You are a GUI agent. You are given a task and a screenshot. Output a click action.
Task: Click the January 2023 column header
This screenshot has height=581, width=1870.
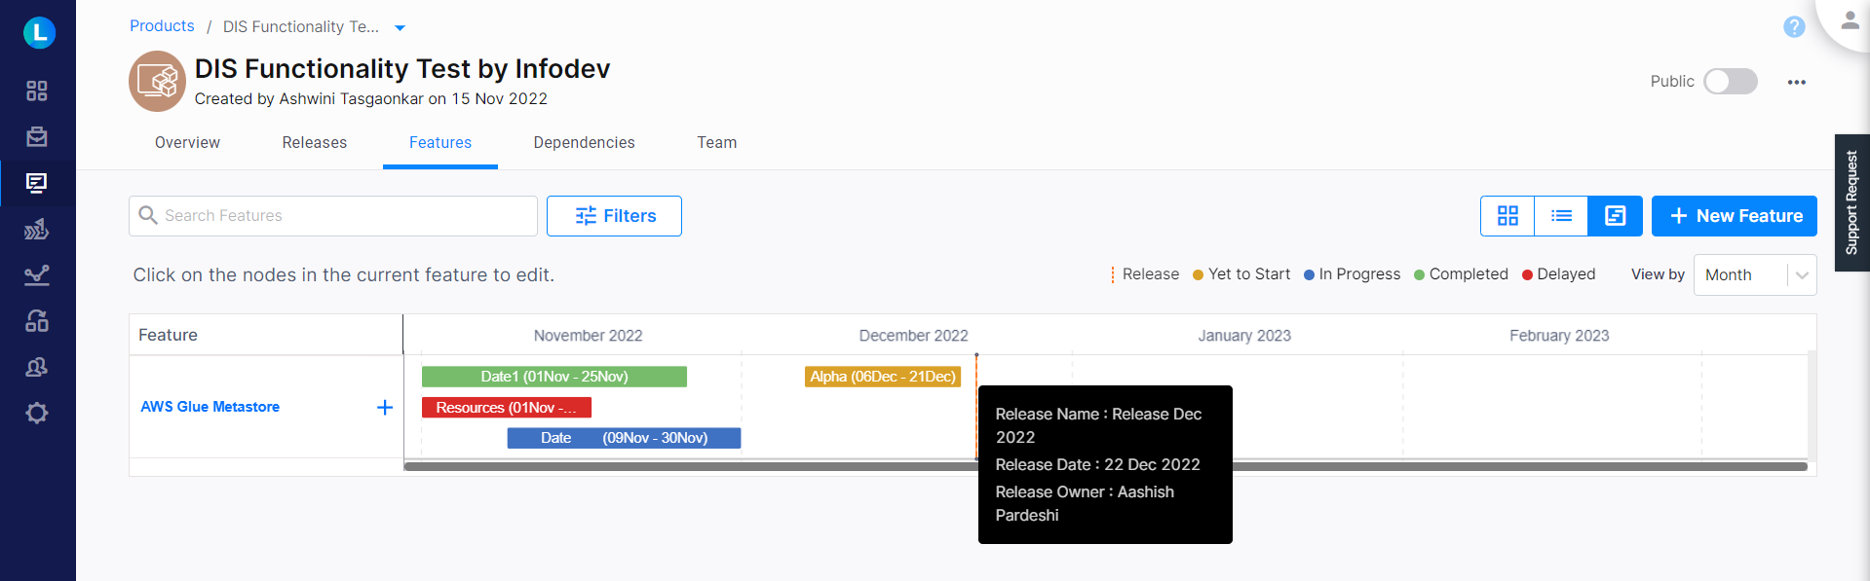pyautogui.click(x=1244, y=336)
